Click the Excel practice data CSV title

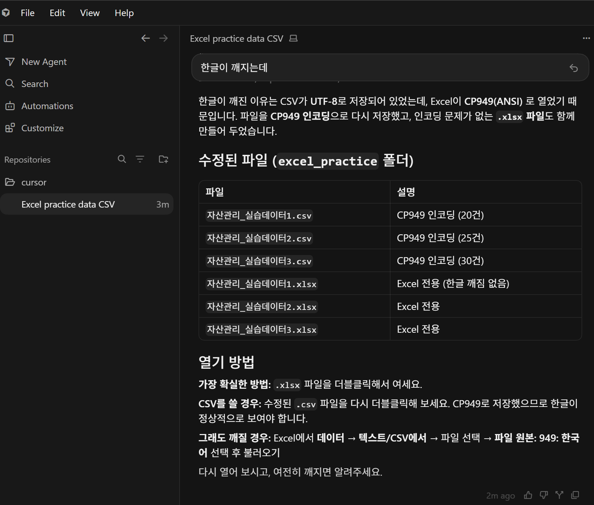coord(236,39)
